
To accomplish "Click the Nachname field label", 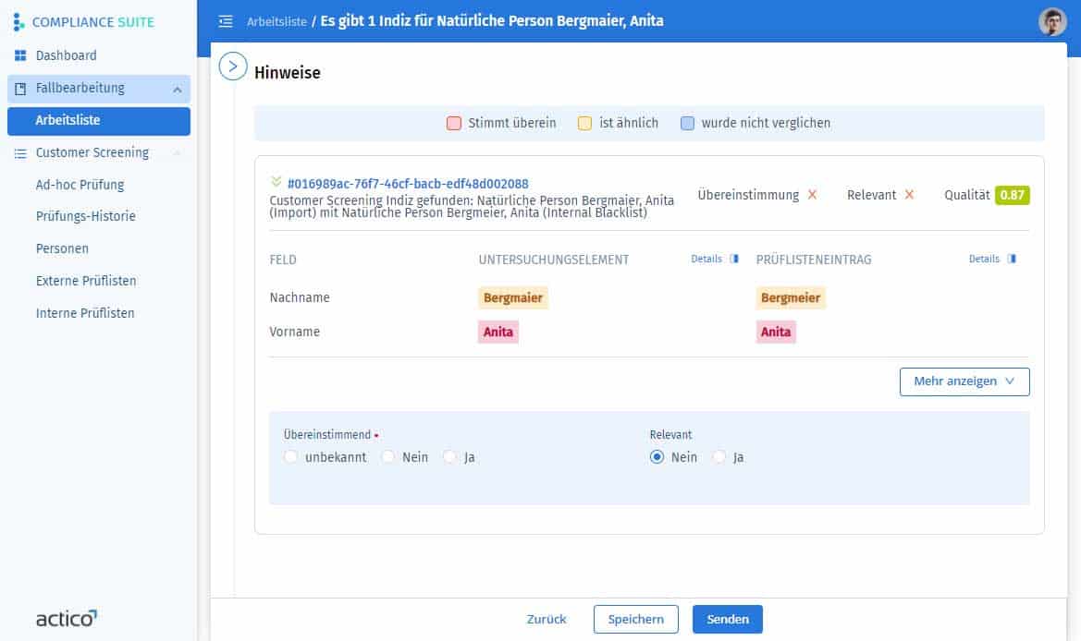I will [x=300, y=297].
